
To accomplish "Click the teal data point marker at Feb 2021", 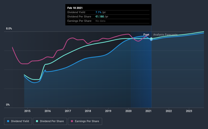I will point(151,39).
